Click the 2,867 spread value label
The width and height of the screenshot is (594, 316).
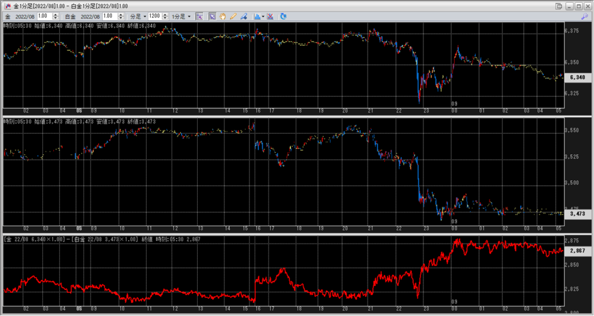577,250
